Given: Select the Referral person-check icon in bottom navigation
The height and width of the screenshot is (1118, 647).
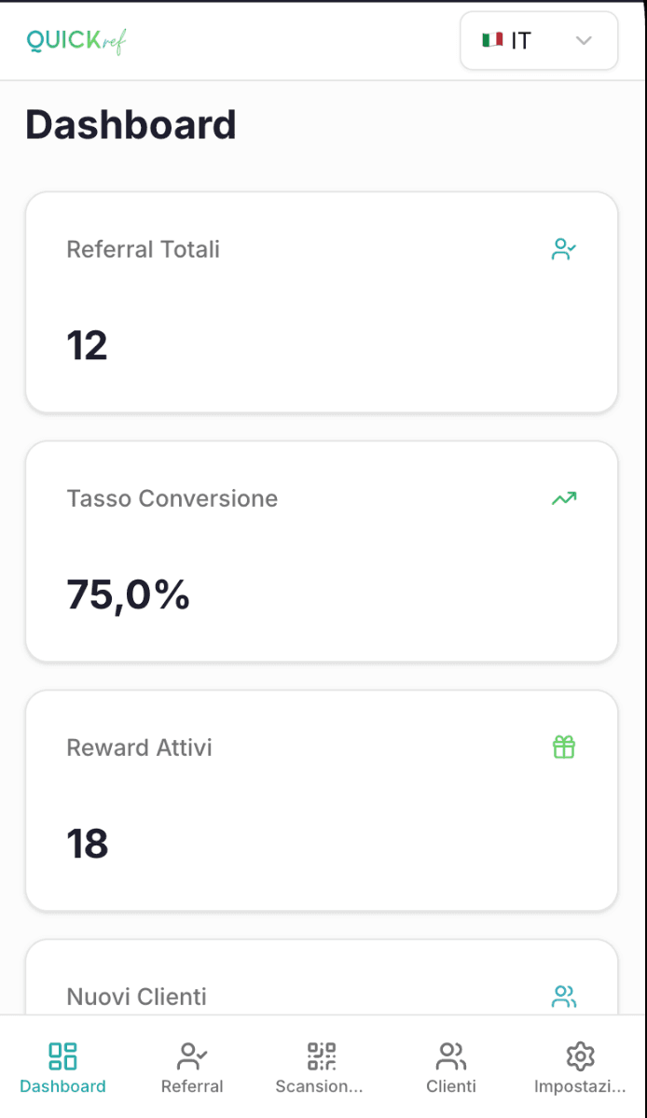Looking at the screenshot, I should (x=191, y=1055).
